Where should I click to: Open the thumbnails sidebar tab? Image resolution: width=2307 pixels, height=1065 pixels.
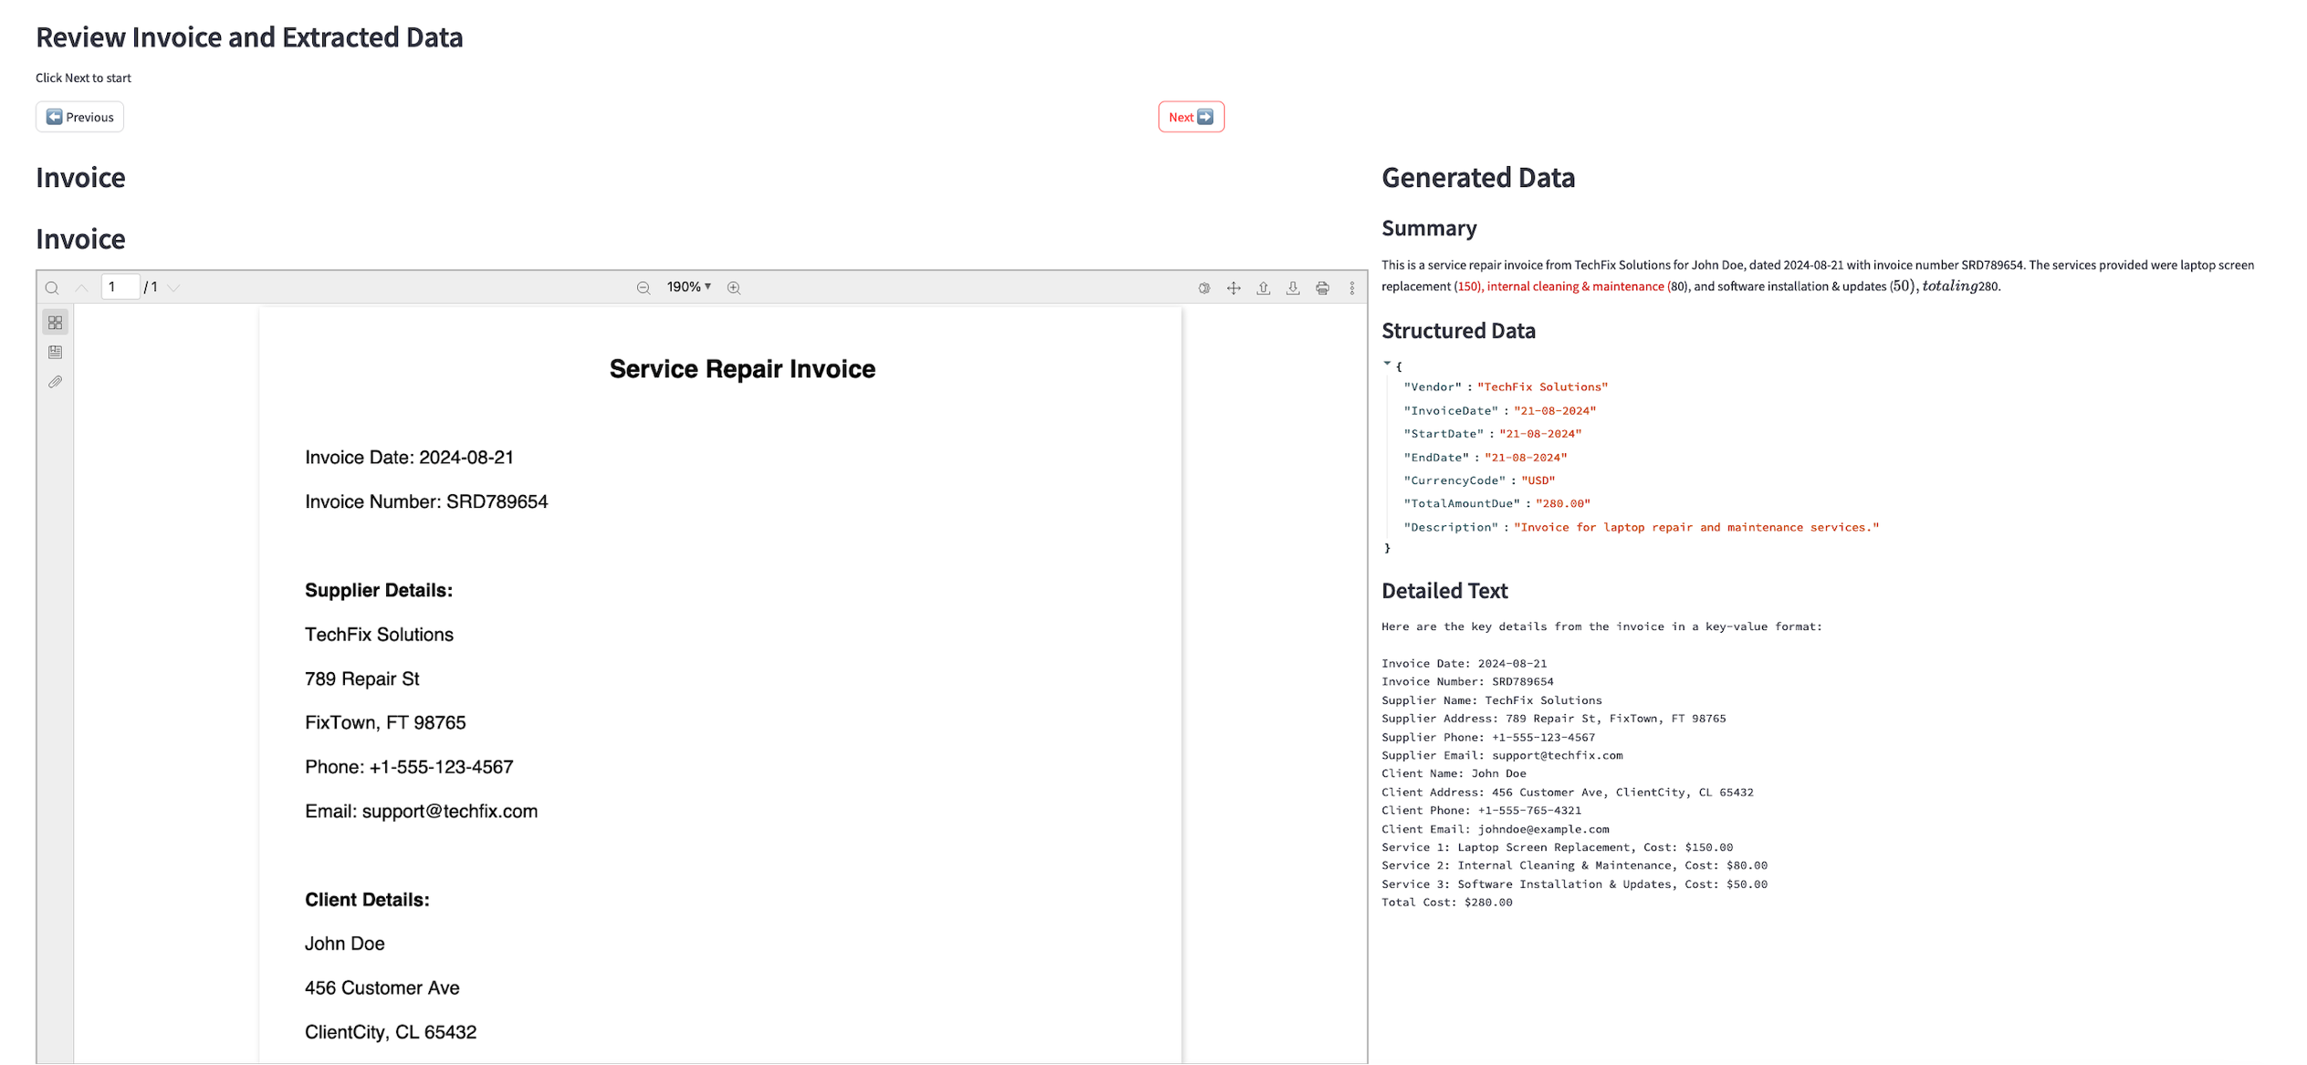56,323
